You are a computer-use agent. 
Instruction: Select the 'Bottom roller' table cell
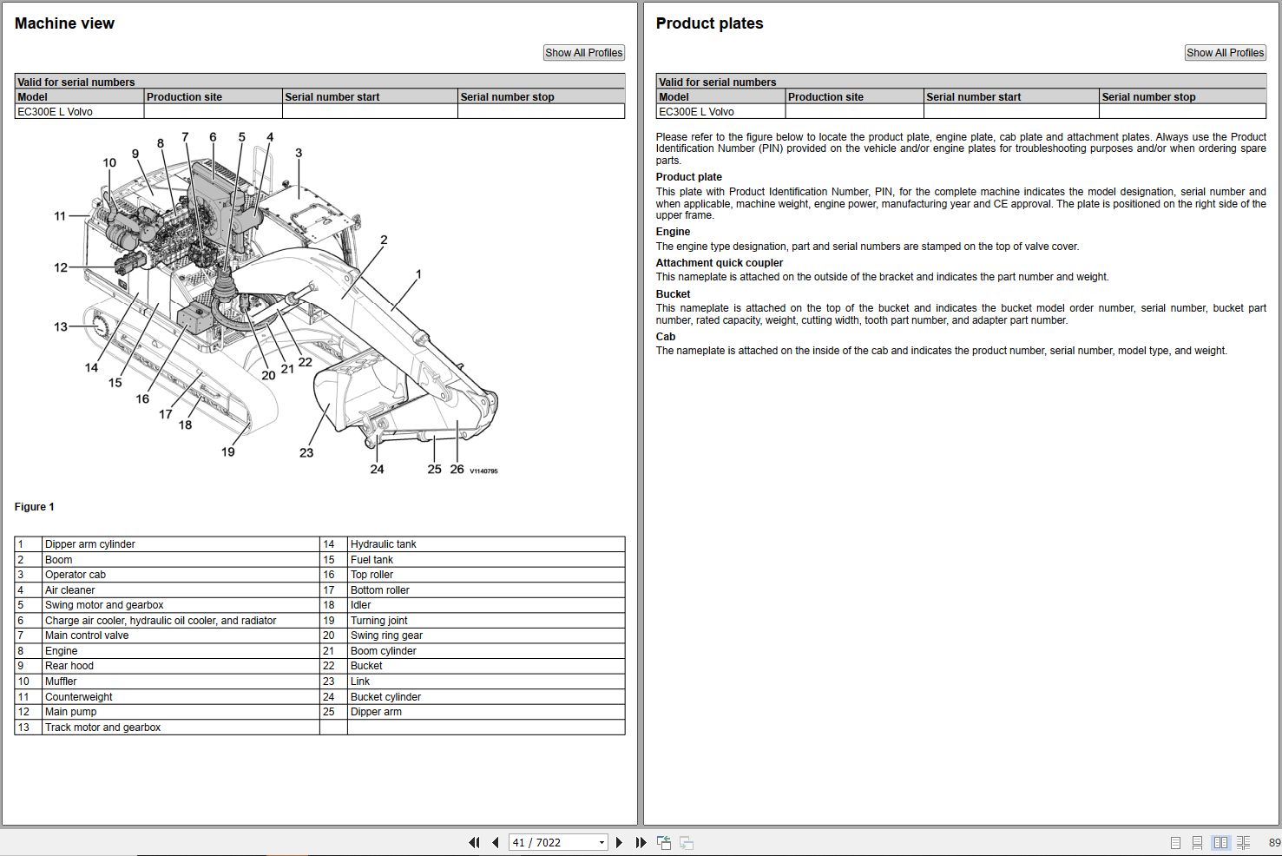486,590
